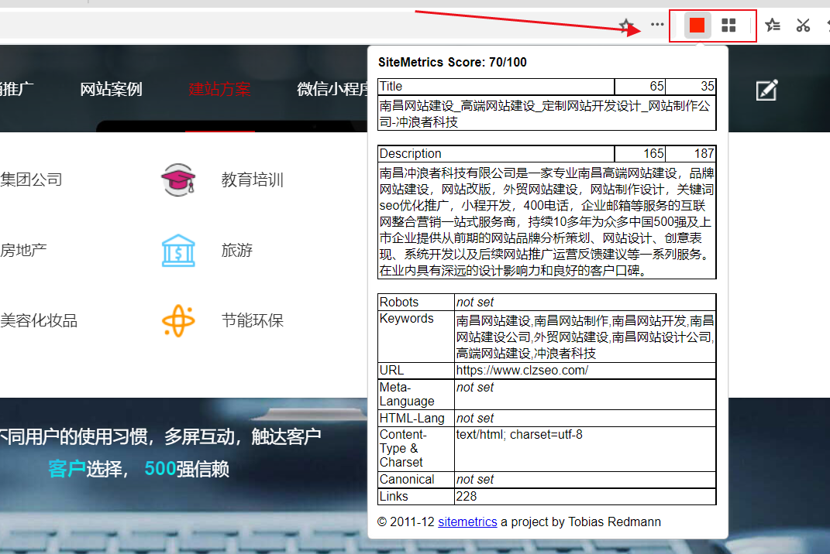Click the orange atom energy-saving icon
Screen dimensions: 830x554
point(179,320)
